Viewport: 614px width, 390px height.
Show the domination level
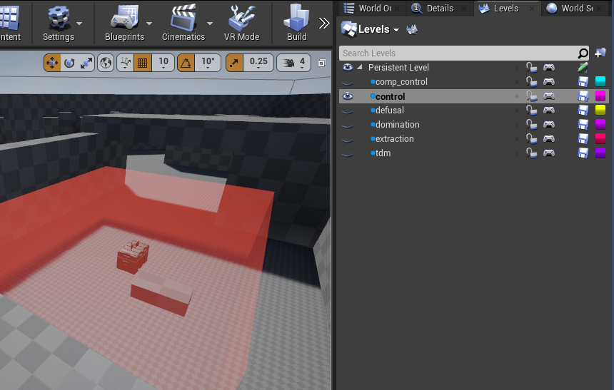pyautogui.click(x=347, y=125)
